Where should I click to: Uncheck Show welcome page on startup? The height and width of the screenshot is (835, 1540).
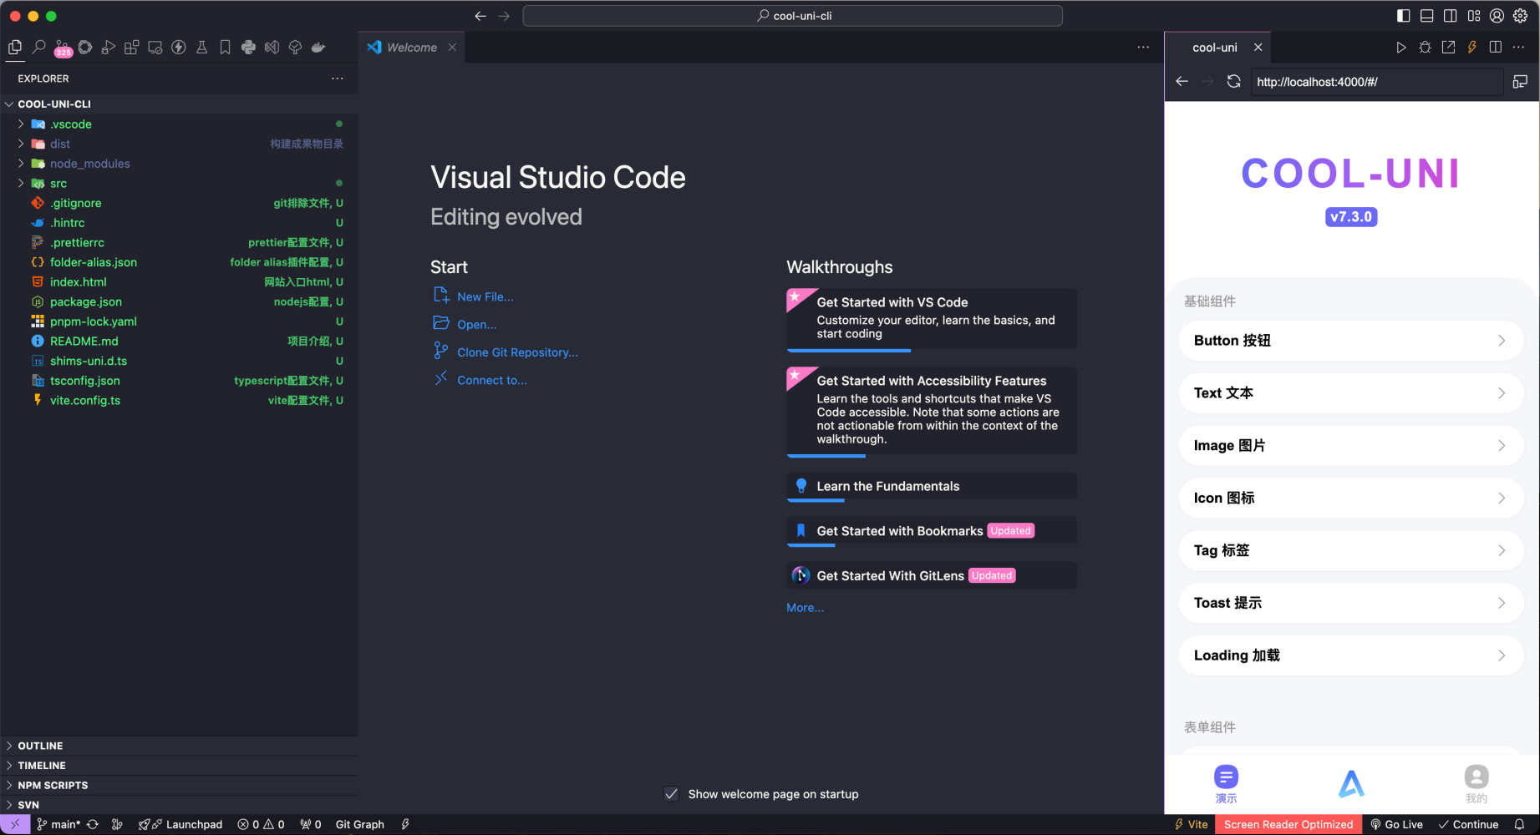[x=671, y=794]
